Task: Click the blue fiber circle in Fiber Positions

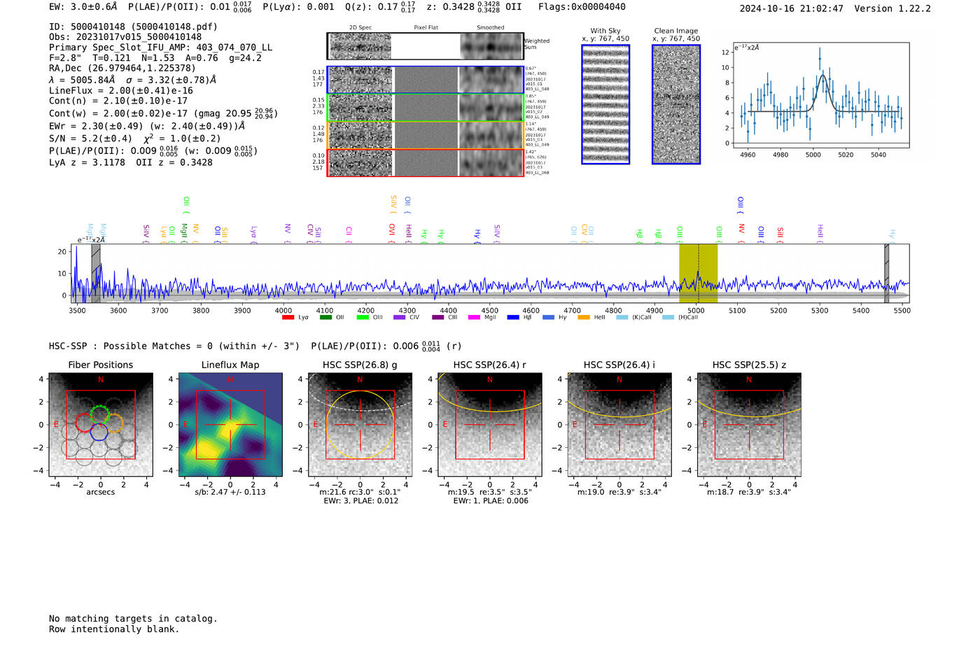Action: [99, 432]
